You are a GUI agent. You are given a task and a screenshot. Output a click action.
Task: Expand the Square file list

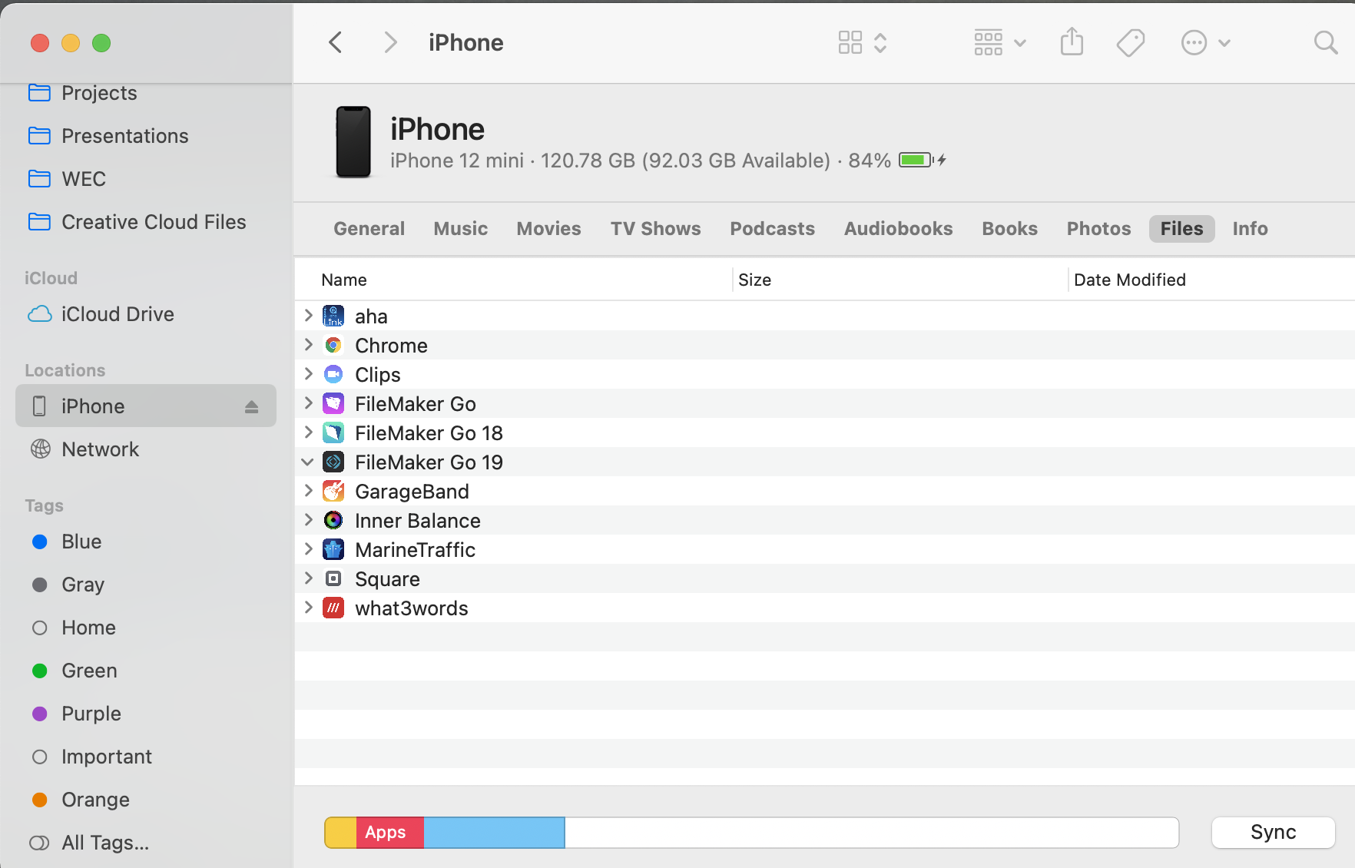click(308, 578)
